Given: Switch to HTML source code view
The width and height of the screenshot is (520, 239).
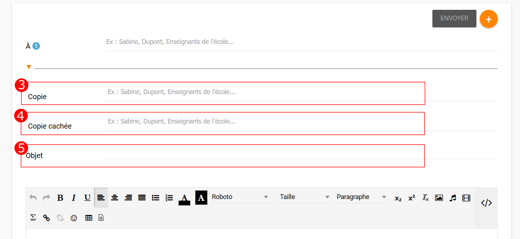Looking at the screenshot, I should tap(486, 203).
